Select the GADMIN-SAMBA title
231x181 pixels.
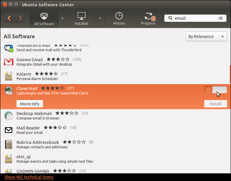[x=33, y=171]
